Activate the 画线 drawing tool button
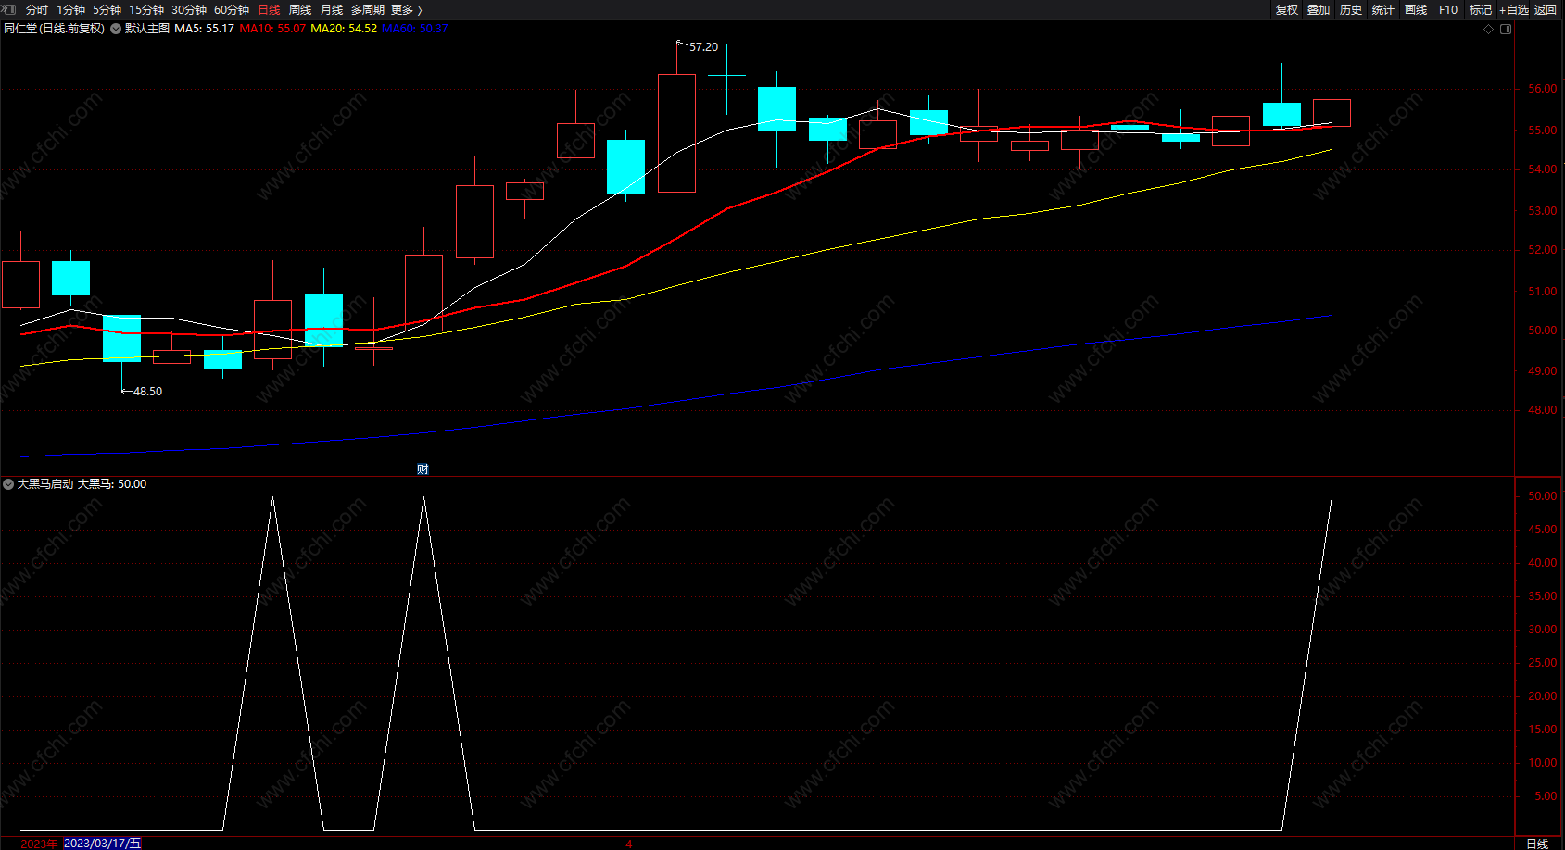This screenshot has width=1565, height=850. (1416, 9)
